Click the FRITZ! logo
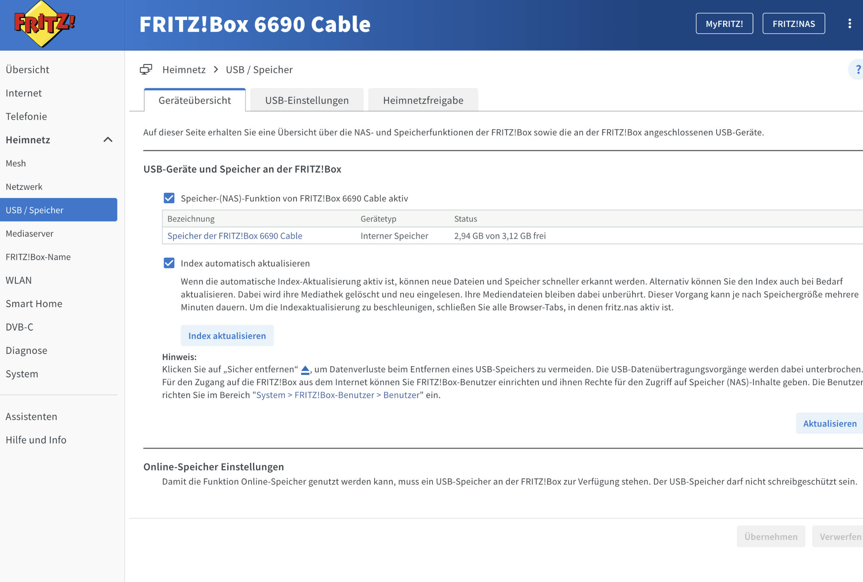 point(45,24)
